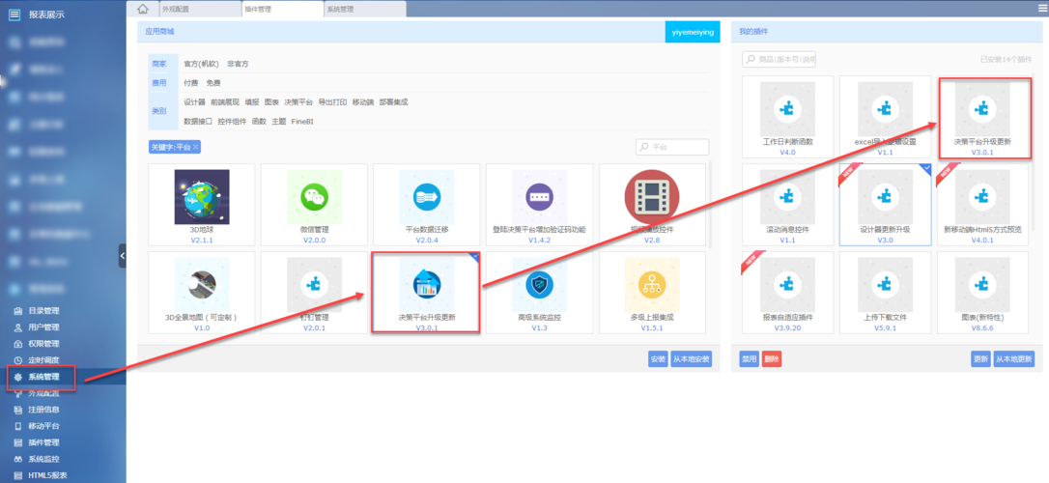
Task: Remove the 关键字:平台 keyword filter tag
Action: [x=196, y=147]
